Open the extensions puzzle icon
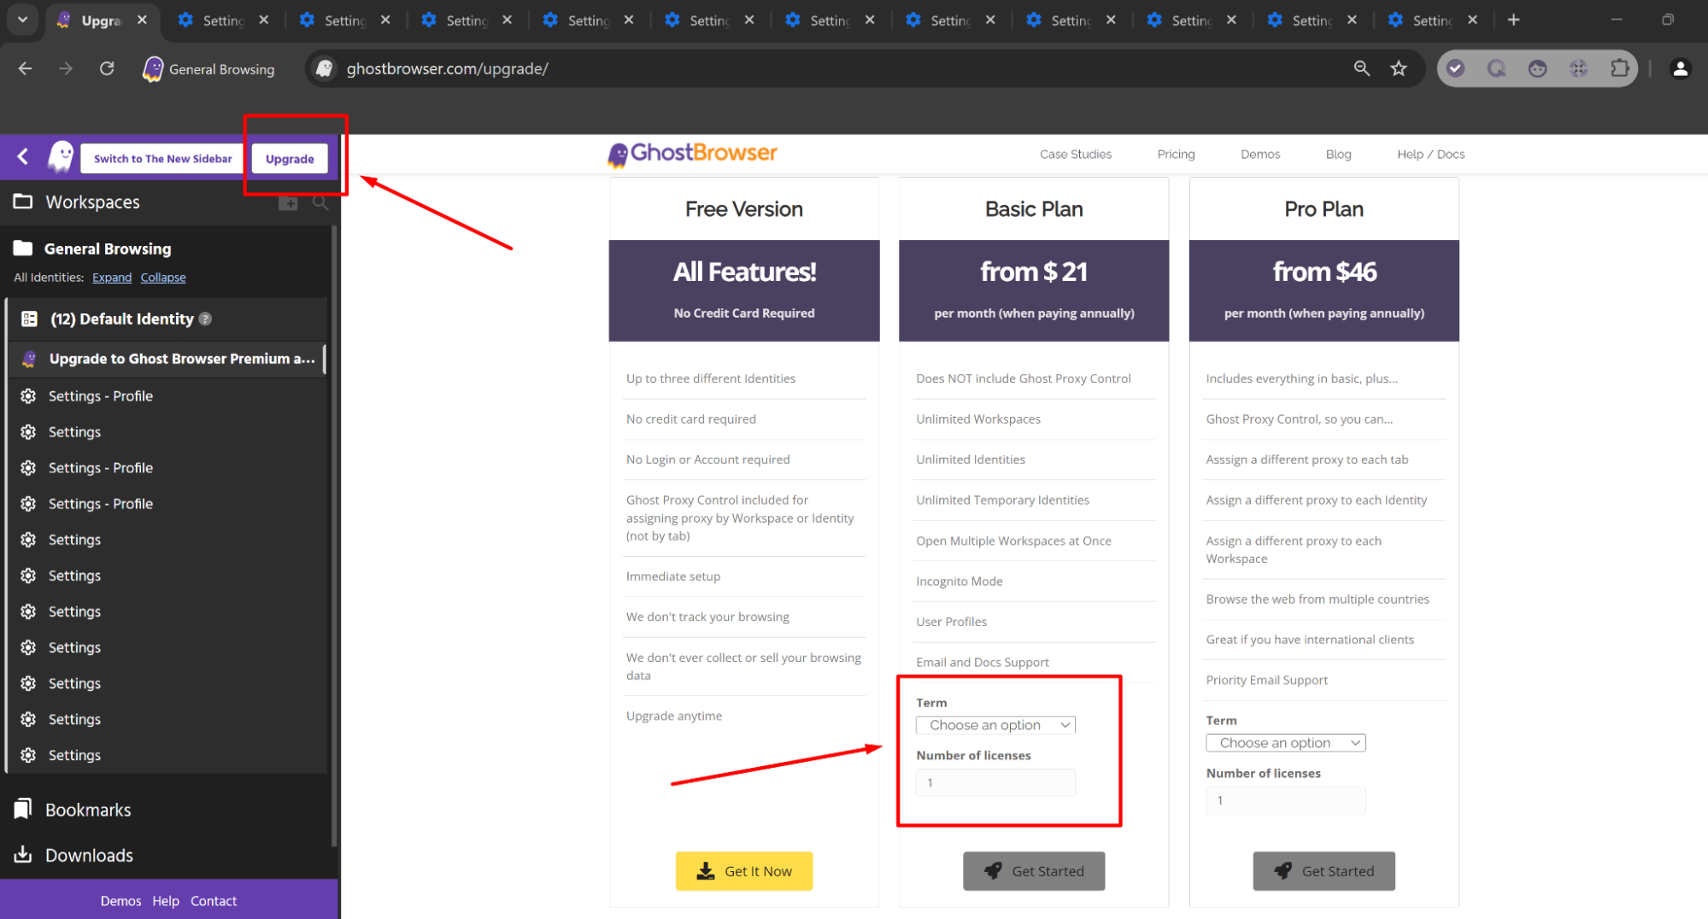 [x=1619, y=69]
